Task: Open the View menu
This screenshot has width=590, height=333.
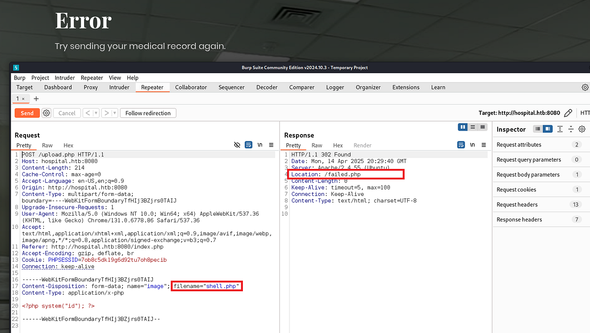Action: 115,78
